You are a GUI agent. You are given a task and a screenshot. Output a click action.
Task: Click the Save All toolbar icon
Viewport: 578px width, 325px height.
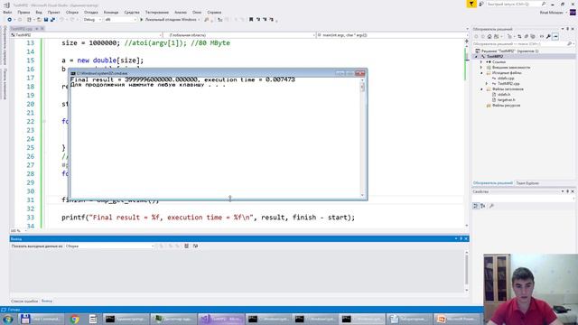[52, 20]
